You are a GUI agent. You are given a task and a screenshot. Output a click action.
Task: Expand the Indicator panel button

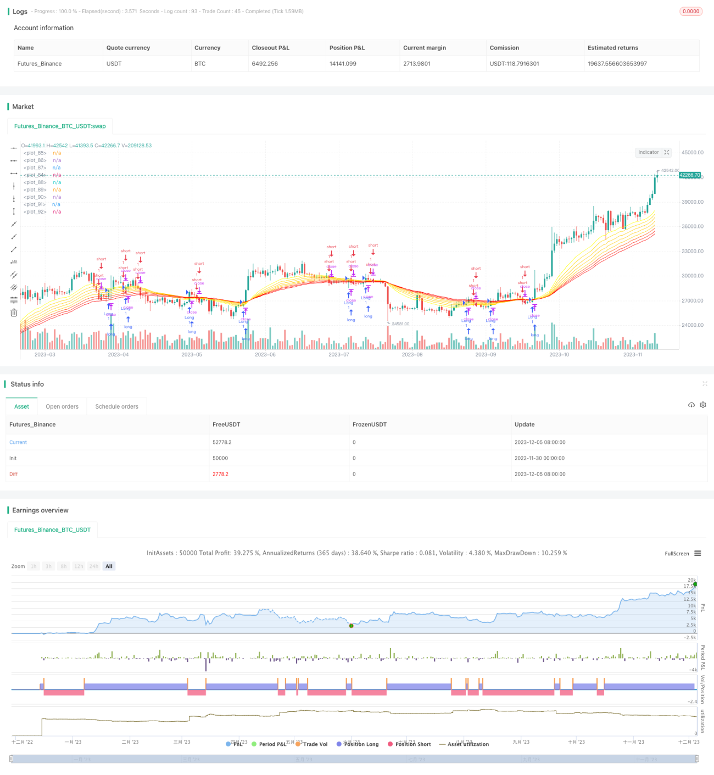pos(654,152)
